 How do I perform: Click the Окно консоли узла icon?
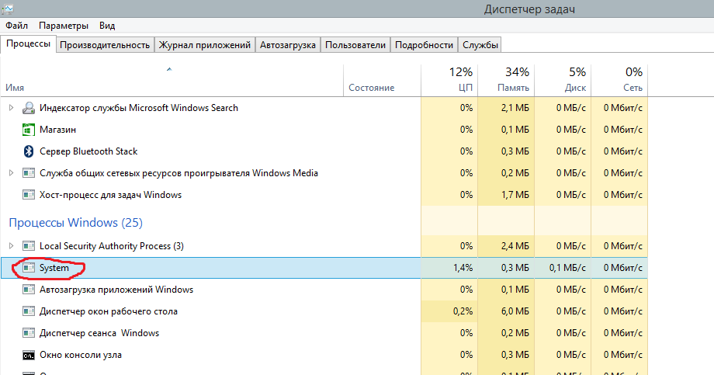coord(29,355)
